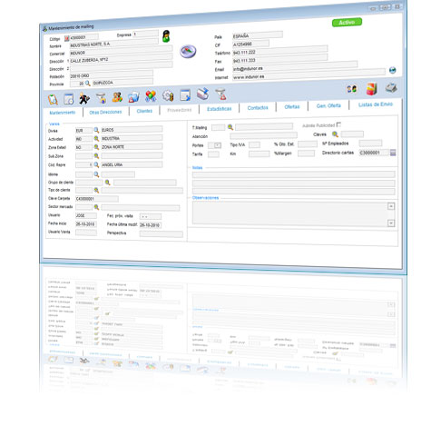This screenshot has height=436, width=431.
Task: Click into the Email input field
Action: tap(295, 67)
